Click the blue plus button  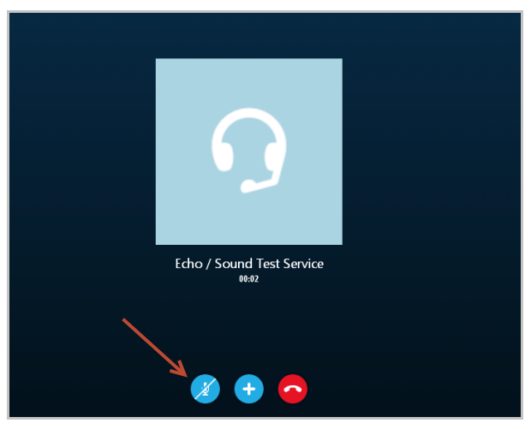coord(249,389)
